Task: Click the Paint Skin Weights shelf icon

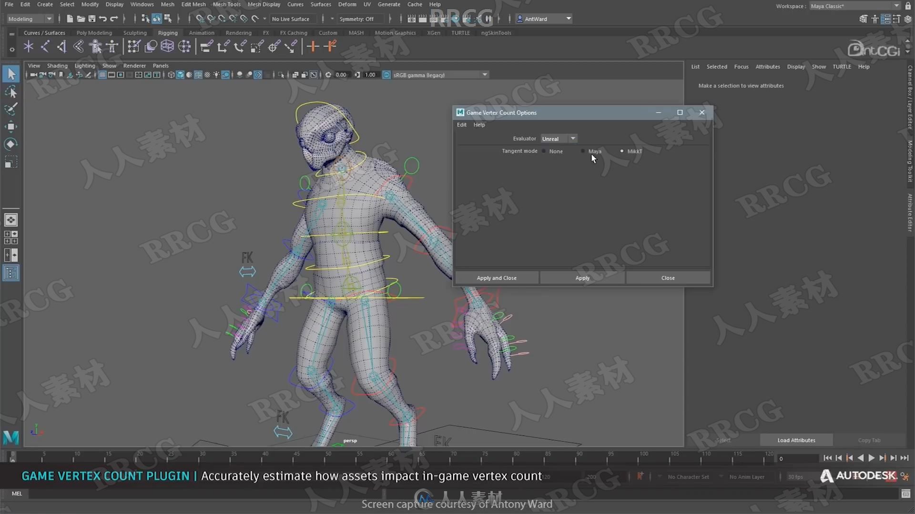Action: [134, 46]
